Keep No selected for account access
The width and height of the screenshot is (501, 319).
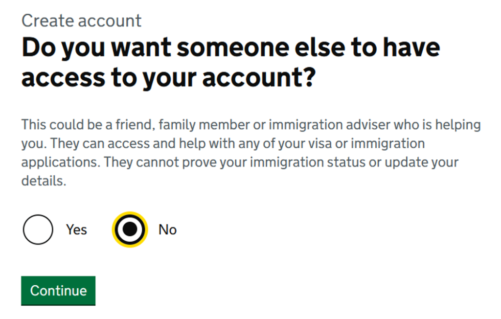click(130, 229)
